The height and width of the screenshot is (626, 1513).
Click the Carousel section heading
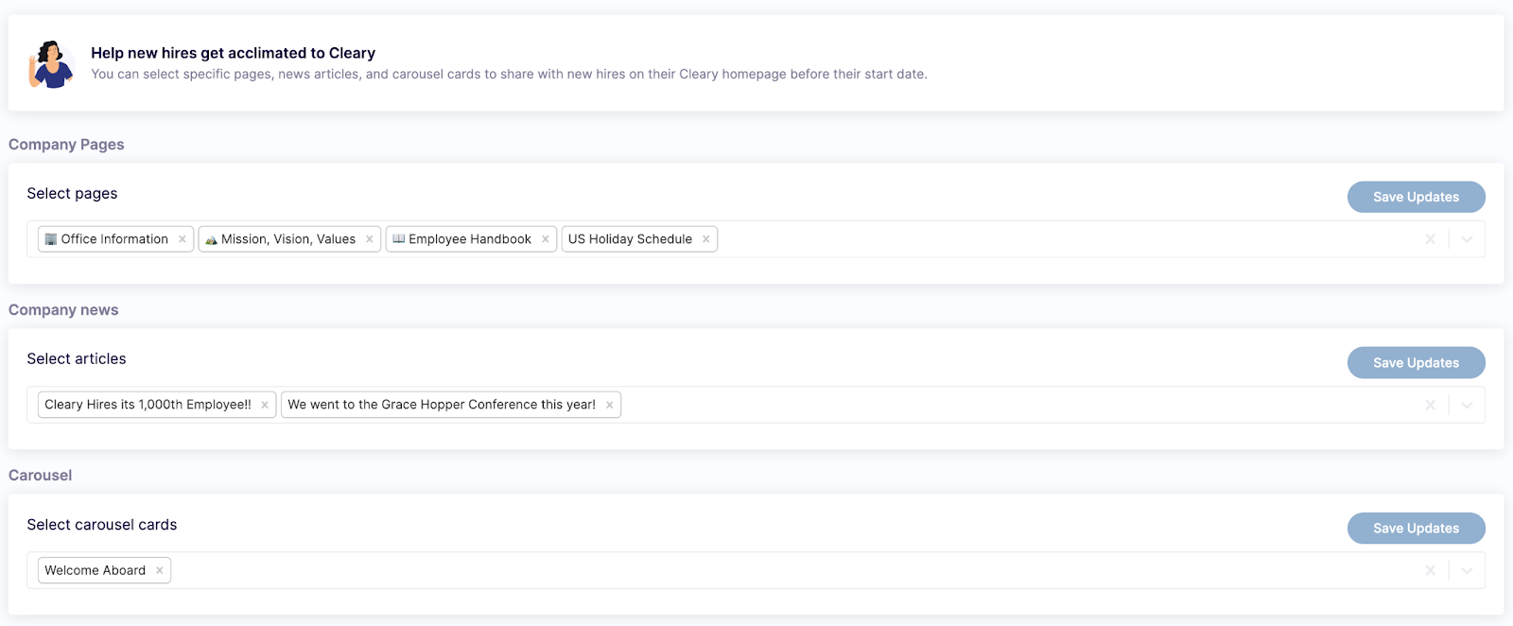point(40,476)
